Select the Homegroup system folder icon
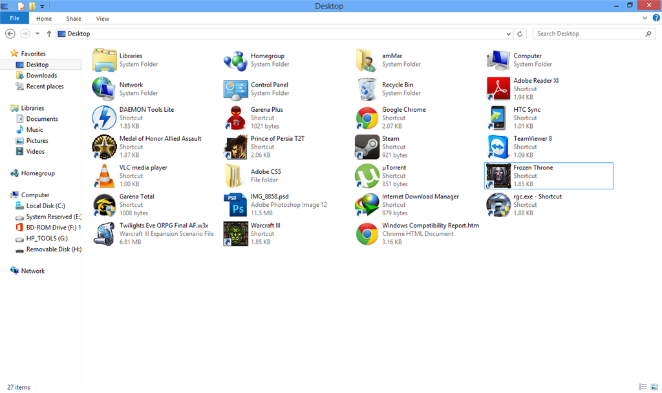The width and height of the screenshot is (662, 393). point(235,60)
